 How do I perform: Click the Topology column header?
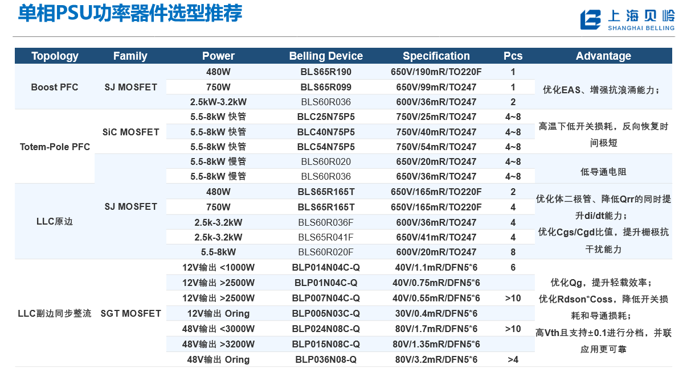point(55,56)
